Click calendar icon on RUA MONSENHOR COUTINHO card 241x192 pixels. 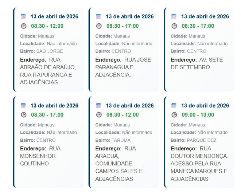tap(23, 106)
